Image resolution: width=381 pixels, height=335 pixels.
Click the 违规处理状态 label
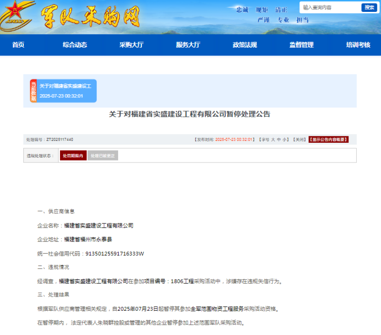[x=40, y=156]
